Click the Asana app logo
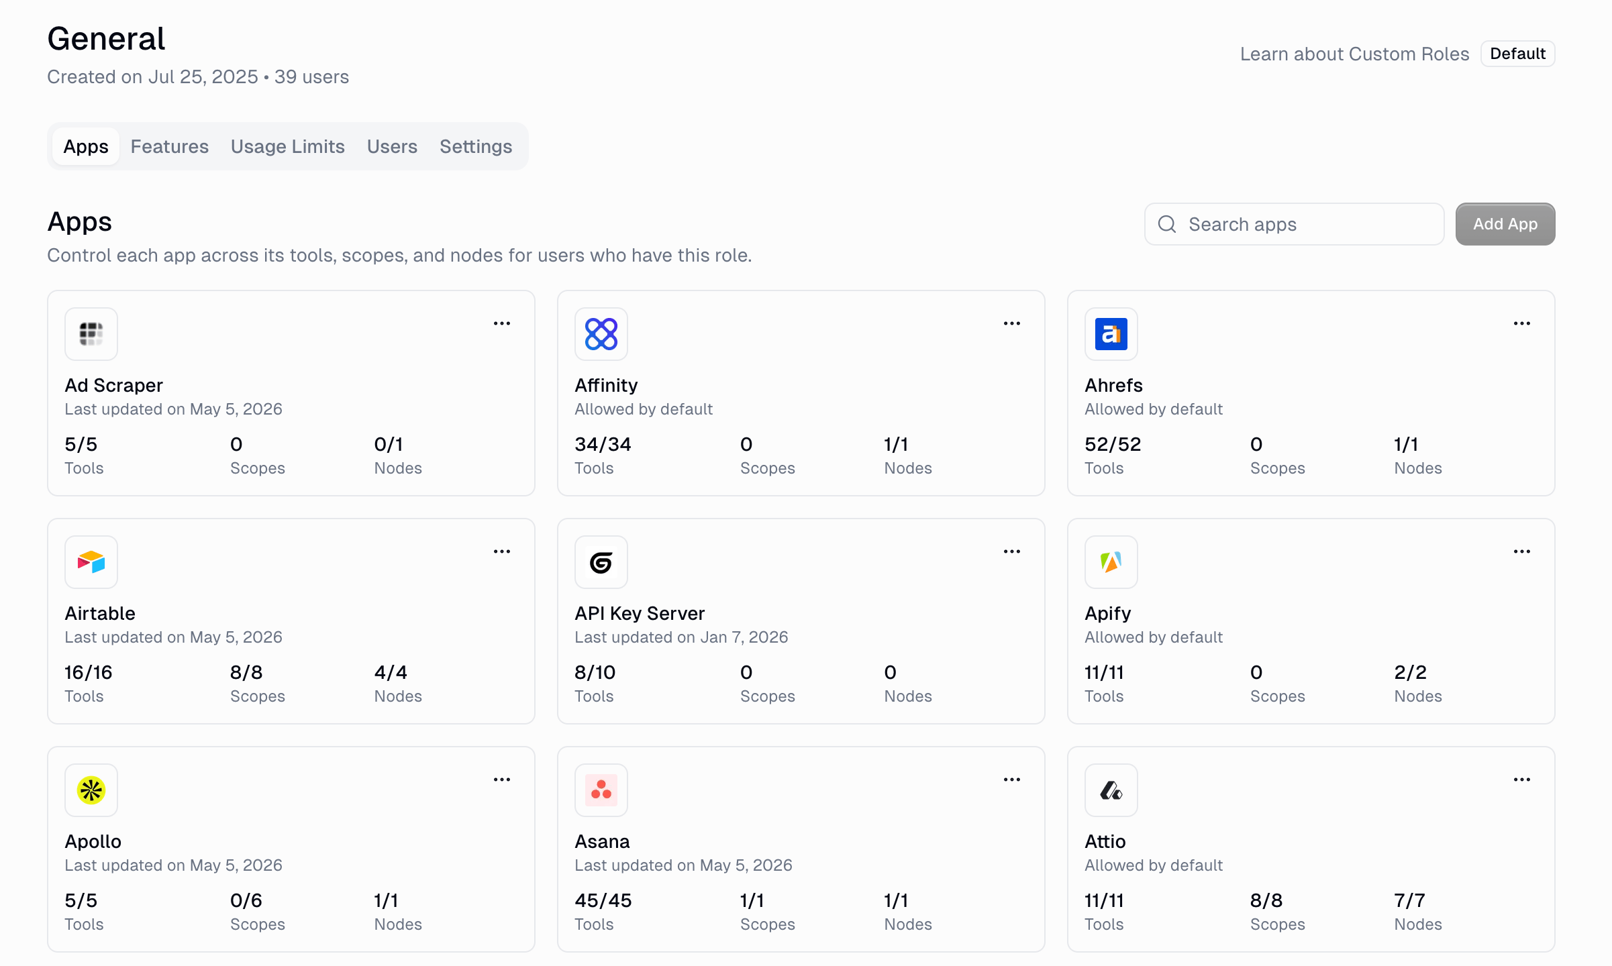 [601, 790]
